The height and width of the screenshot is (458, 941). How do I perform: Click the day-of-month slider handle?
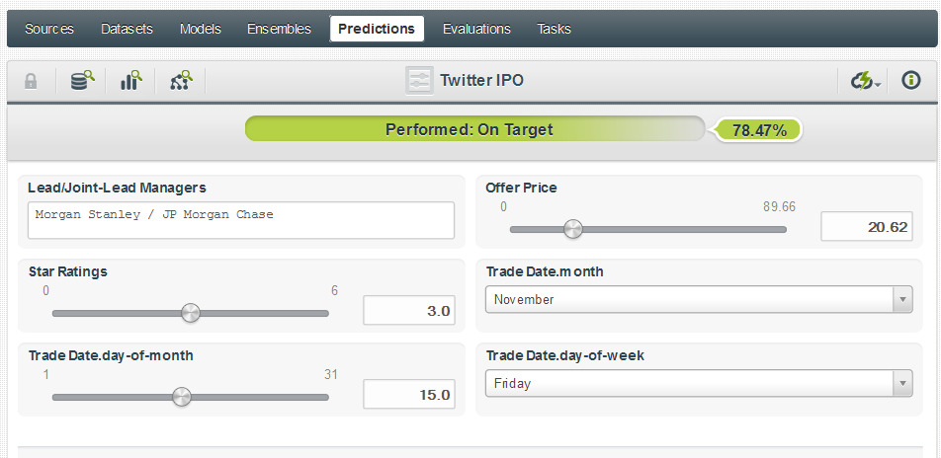tap(181, 397)
